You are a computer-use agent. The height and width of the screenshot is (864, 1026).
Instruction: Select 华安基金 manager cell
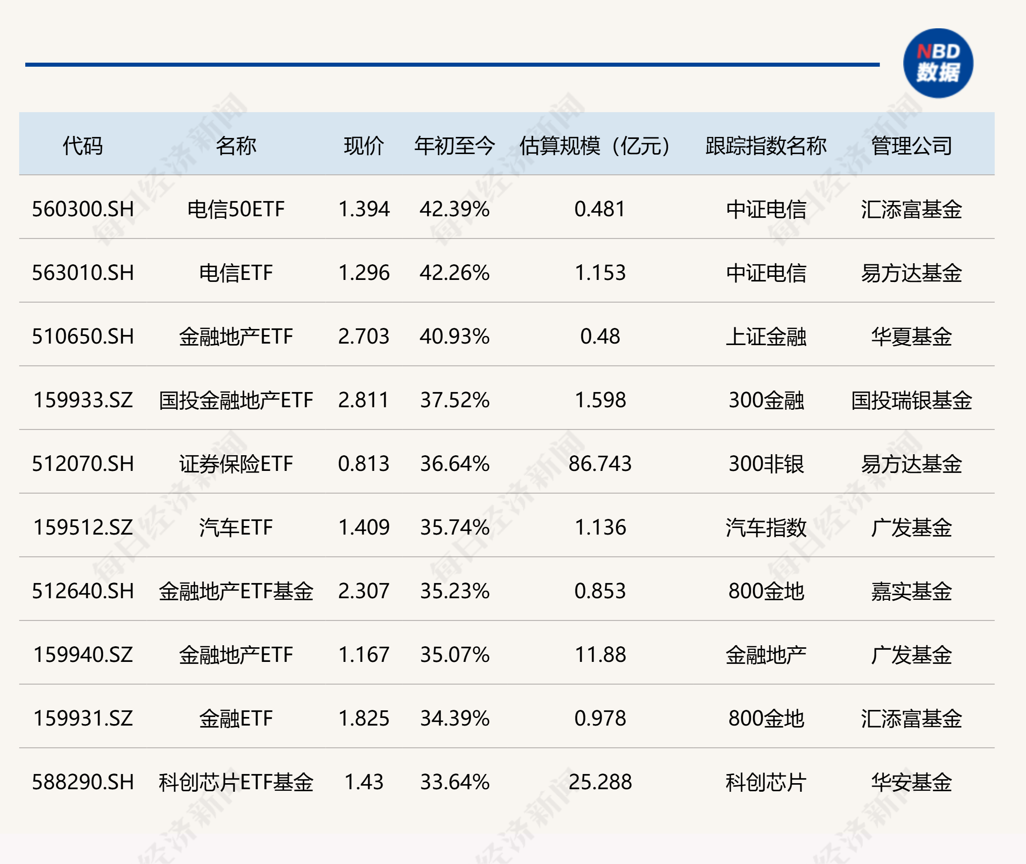click(912, 782)
